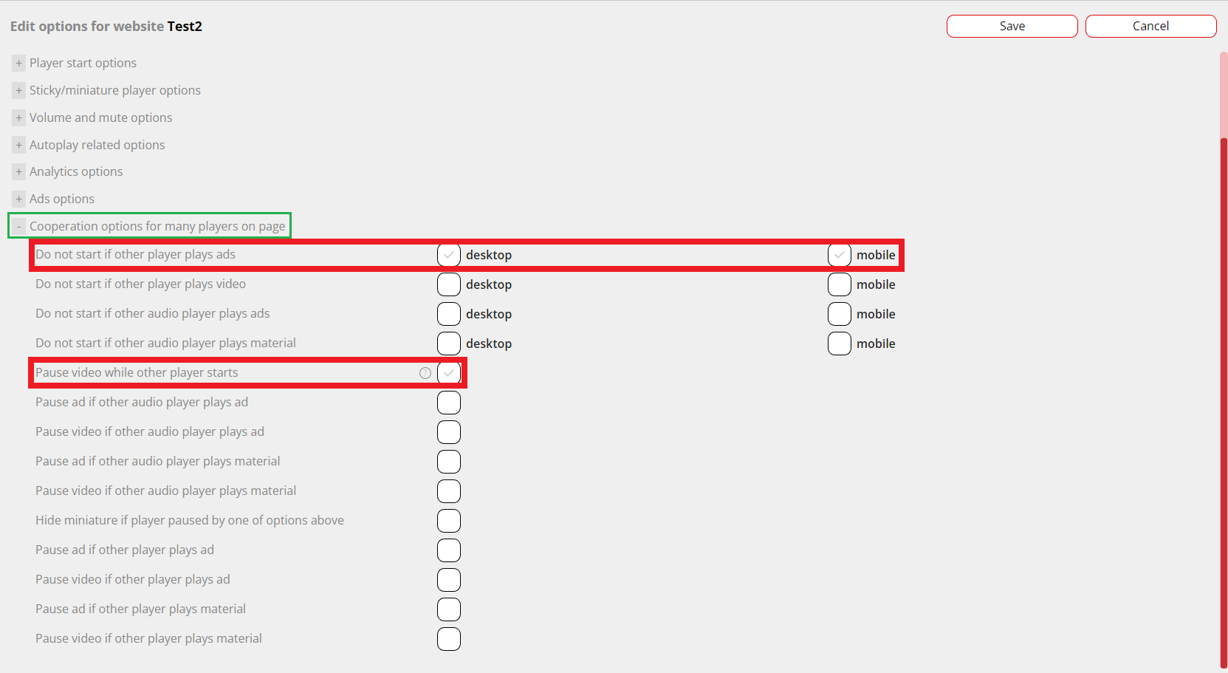Enable mobile for 'other audio player plays material'
The image size is (1228, 673).
click(840, 344)
